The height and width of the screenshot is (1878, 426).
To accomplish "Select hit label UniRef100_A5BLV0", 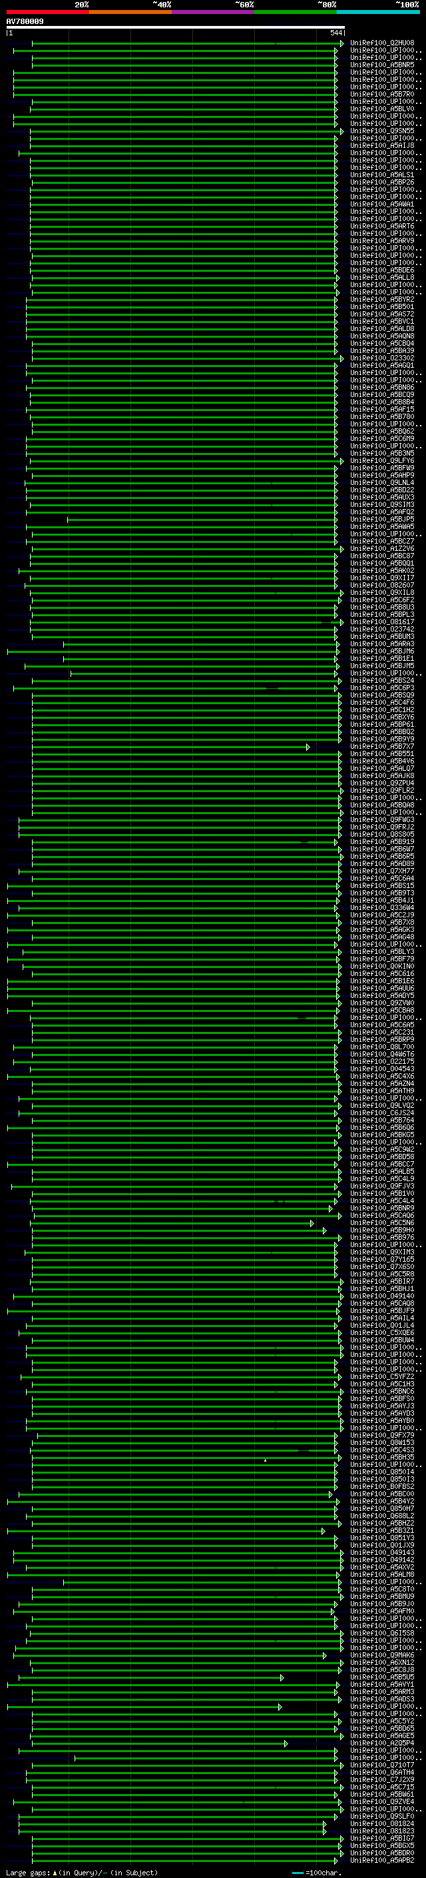I will pyautogui.click(x=382, y=109).
